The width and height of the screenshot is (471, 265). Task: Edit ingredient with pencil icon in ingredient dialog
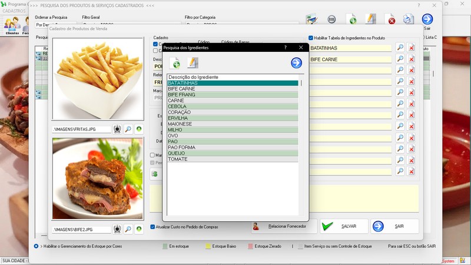coord(193,63)
